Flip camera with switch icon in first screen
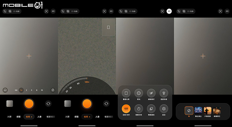The image size is (232, 127). tap(48, 104)
